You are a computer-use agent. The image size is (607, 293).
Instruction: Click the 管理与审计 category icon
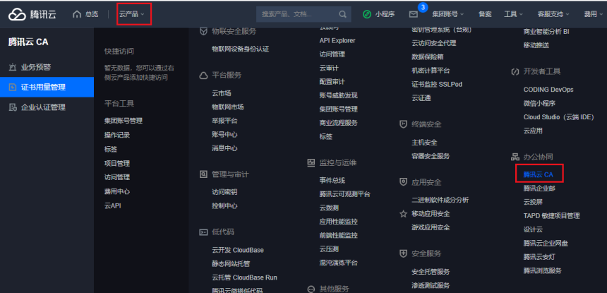203,174
